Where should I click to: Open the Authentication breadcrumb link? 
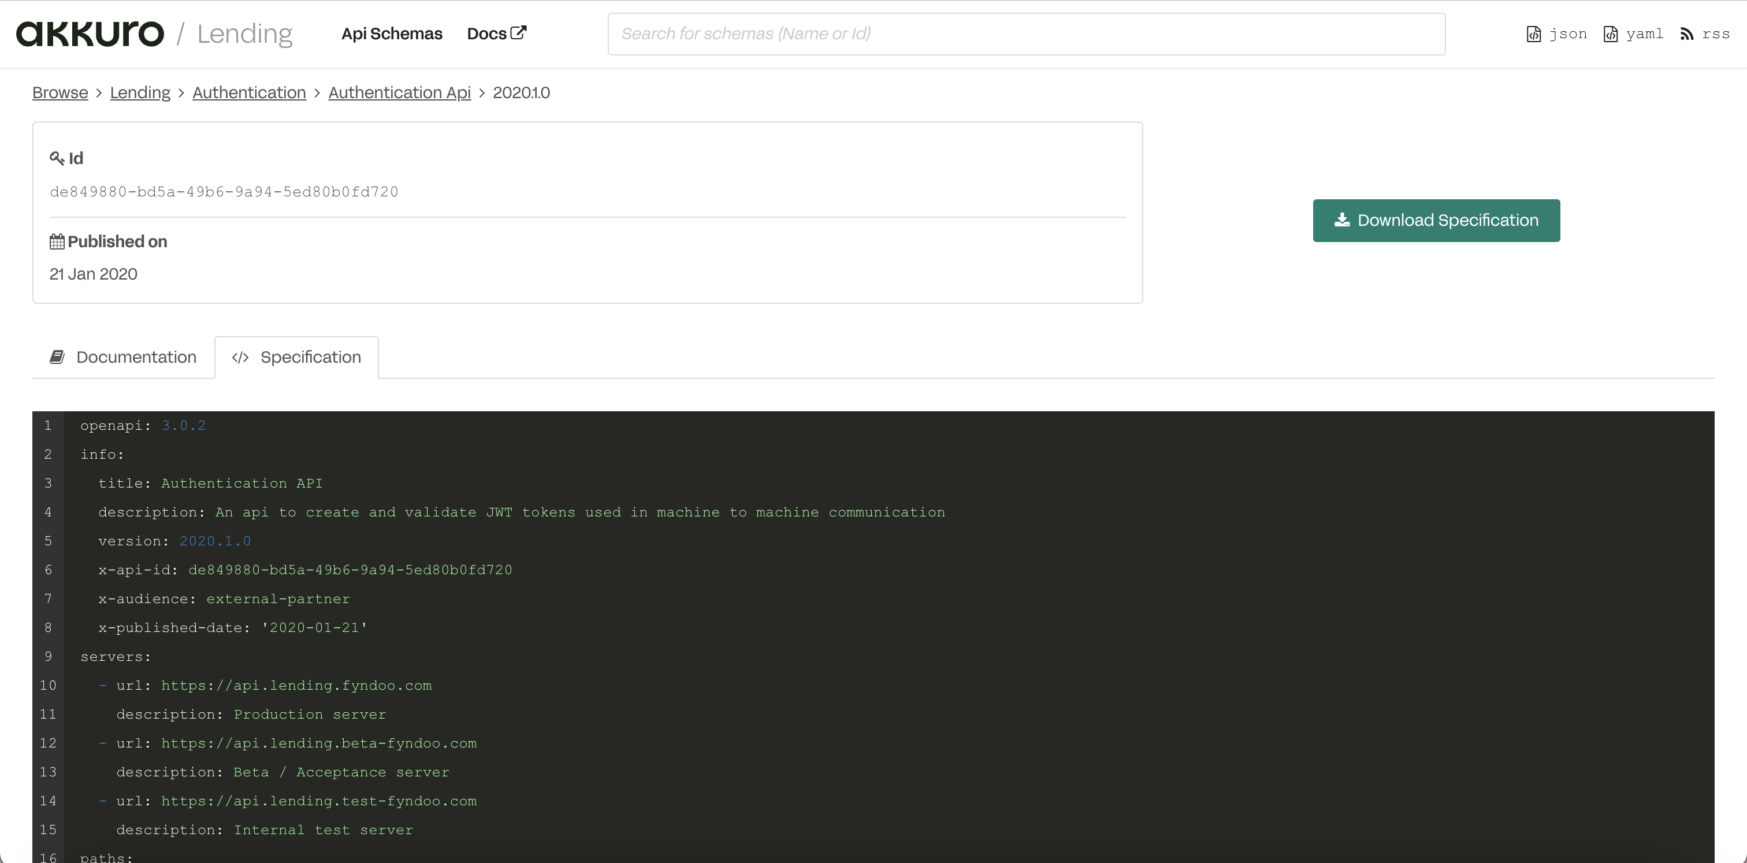[x=248, y=93]
